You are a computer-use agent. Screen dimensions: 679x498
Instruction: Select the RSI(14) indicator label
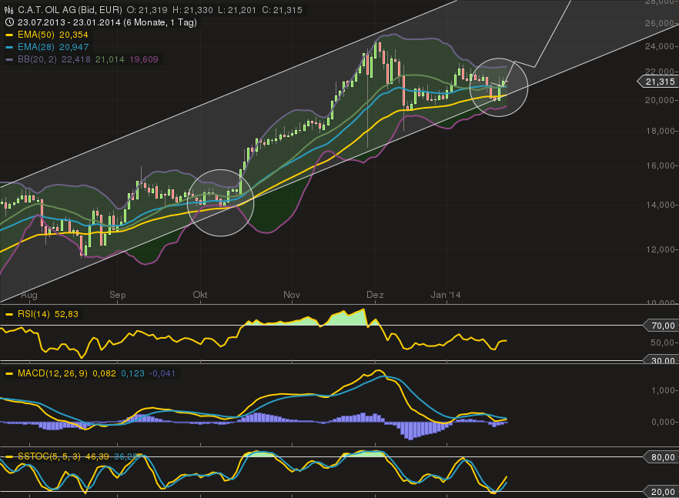pyautogui.click(x=34, y=314)
